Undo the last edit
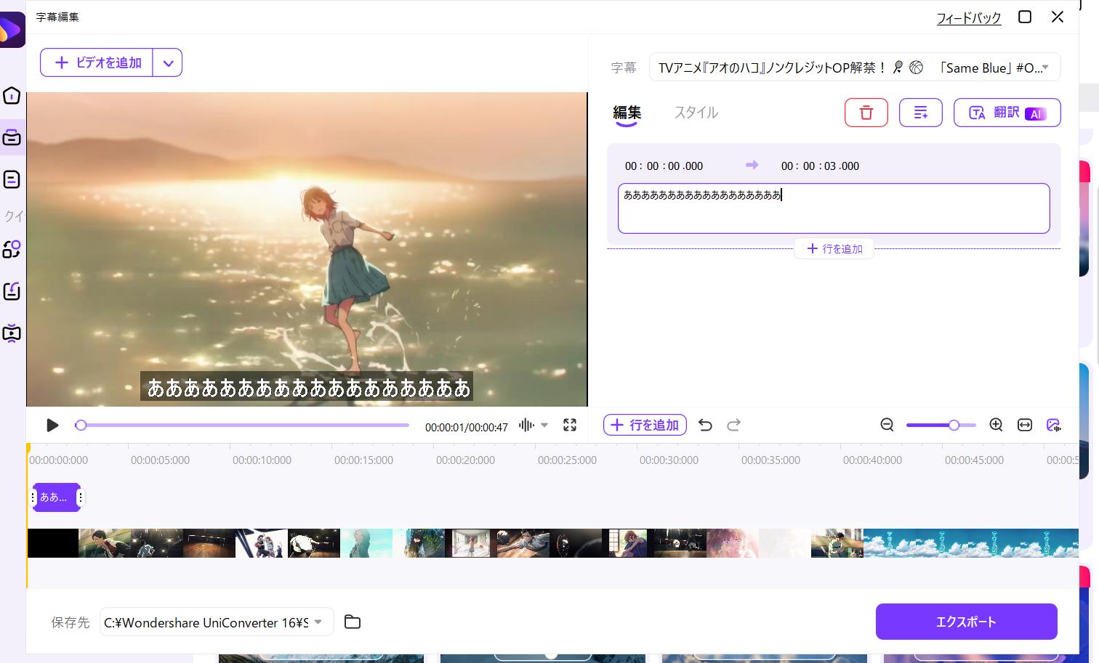This screenshot has width=1099, height=663. click(705, 425)
